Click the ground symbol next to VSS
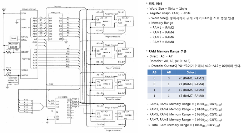This screenshot has width=244, height=133. point(17,22)
